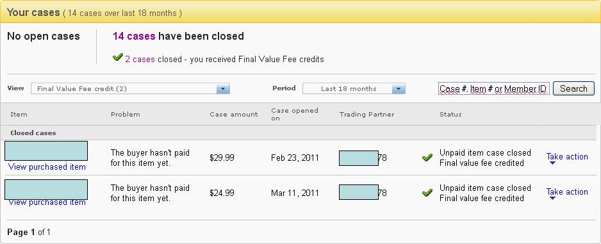Open the Period dropdown arrow button

399,89
